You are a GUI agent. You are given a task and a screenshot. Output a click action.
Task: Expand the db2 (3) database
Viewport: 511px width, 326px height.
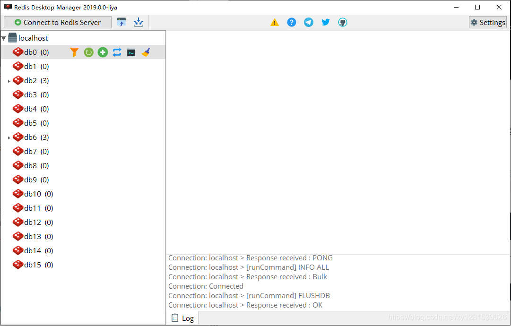(9, 81)
